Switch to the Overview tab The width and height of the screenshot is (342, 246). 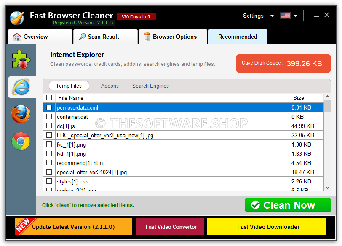coord(40,37)
